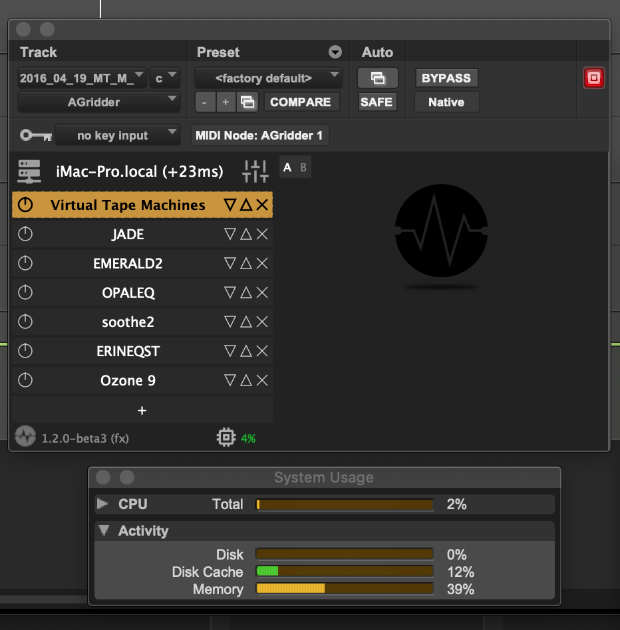
Task: Toggle power for Virtual Tape Machines plugin
Action: [25, 205]
